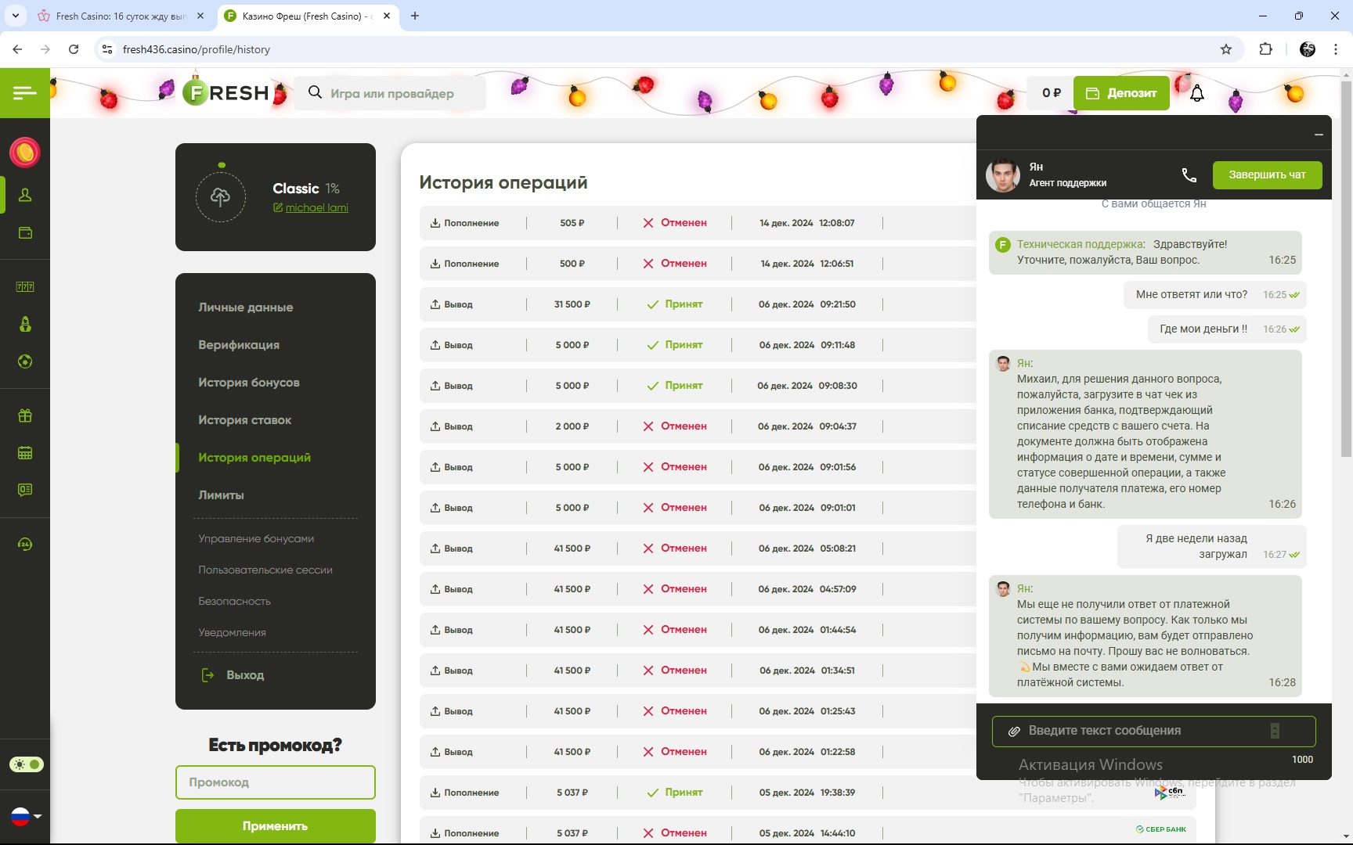Open a new browser tab
The height and width of the screenshot is (845, 1353).
pos(415,16)
